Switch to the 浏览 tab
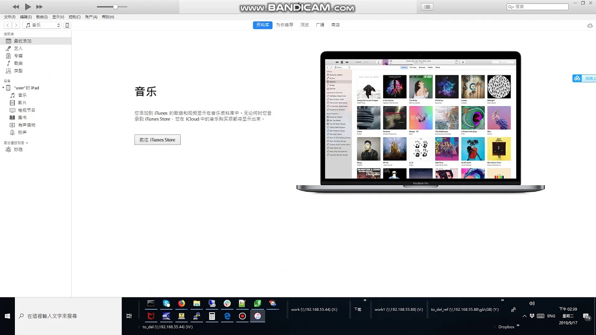This screenshot has width=596, height=335. tap(305, 25)
